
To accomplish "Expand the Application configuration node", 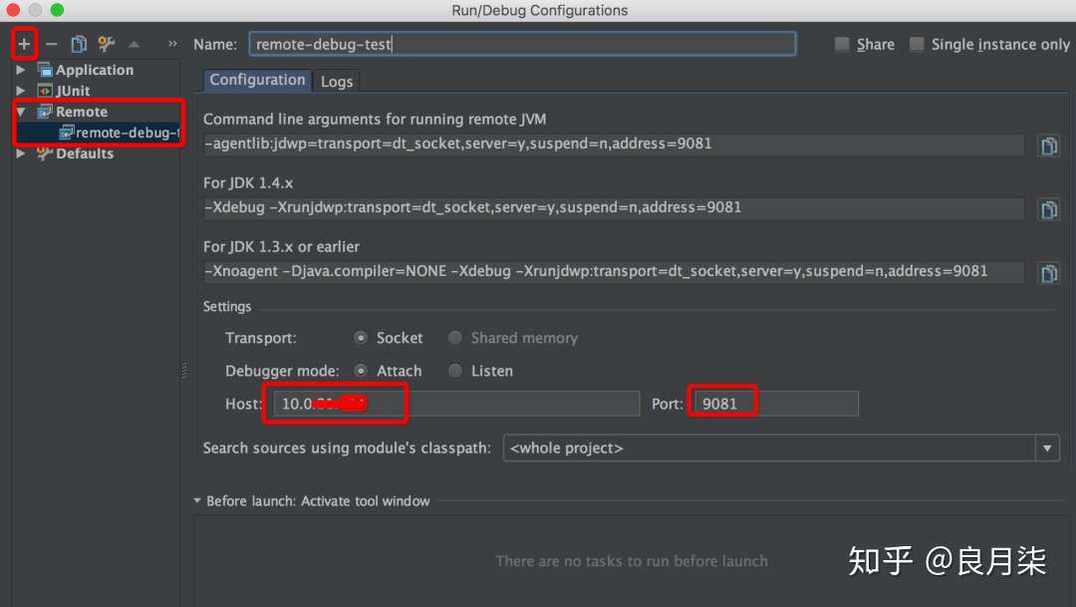I will click(x=22, y=70).
